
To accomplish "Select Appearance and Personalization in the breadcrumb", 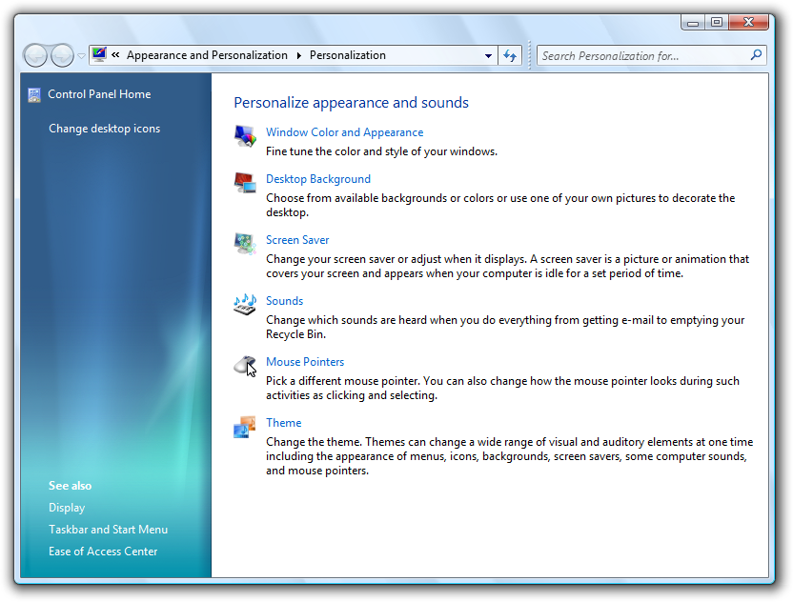I will (207, 55).
